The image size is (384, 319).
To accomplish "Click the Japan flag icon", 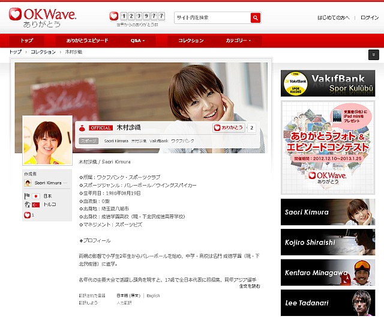I will [x=36, y=196].
